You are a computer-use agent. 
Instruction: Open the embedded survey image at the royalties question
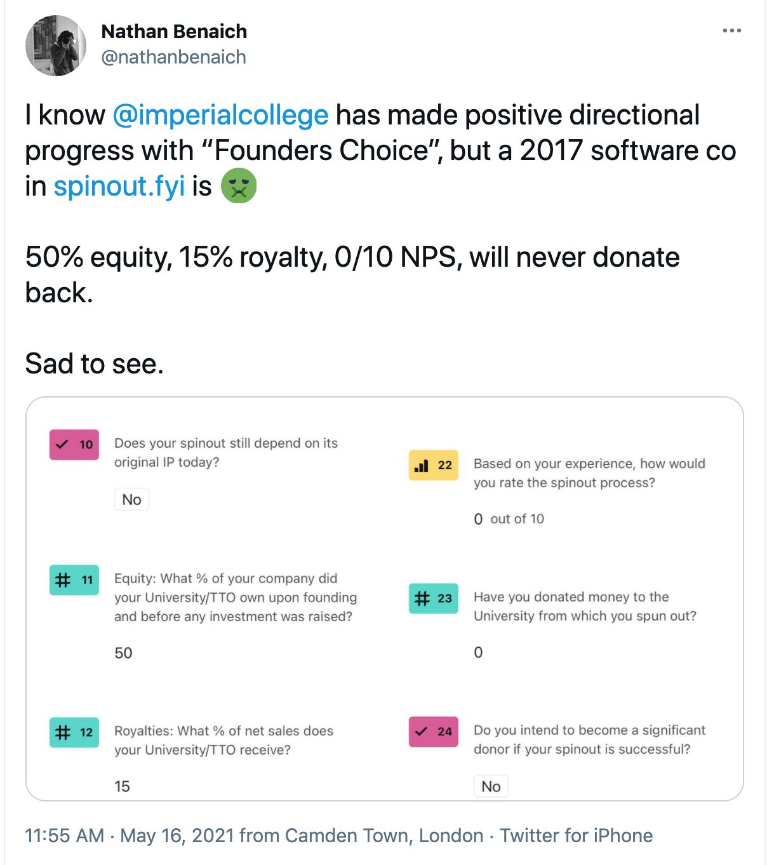(223, 741)
